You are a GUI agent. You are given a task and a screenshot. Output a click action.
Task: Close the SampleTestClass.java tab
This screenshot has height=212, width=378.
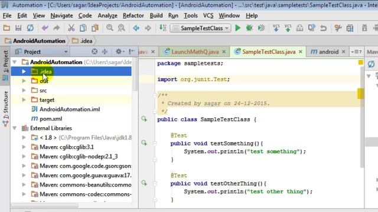[301, 52]
